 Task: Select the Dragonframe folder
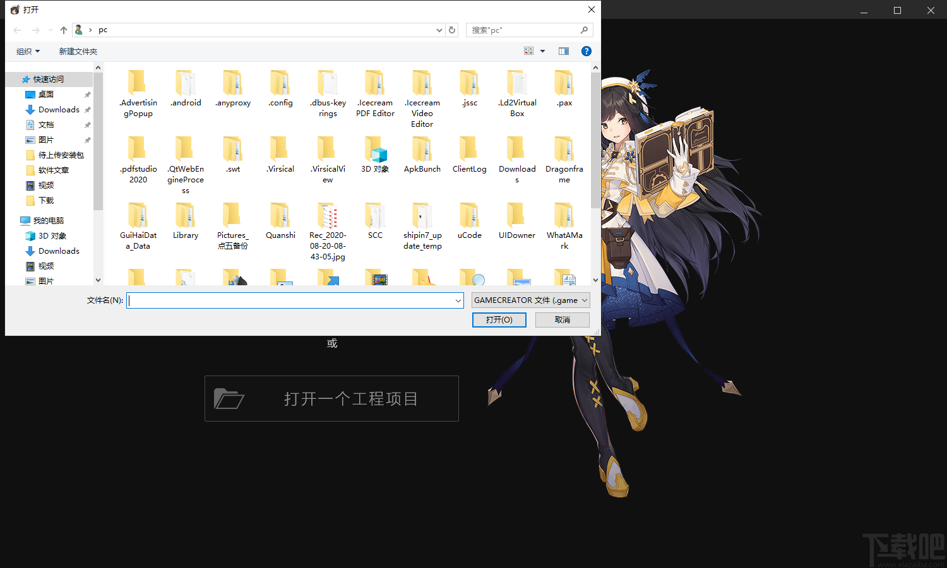tap(564, 160)
